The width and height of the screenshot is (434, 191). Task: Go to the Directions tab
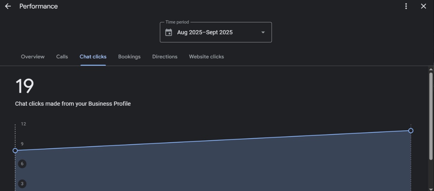tap(165, 57)
